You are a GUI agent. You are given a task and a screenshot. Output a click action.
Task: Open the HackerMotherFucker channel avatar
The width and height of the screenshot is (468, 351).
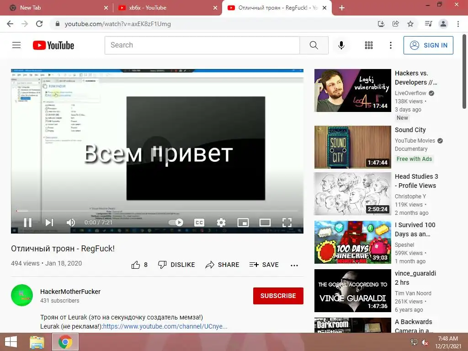pos(22,295)
